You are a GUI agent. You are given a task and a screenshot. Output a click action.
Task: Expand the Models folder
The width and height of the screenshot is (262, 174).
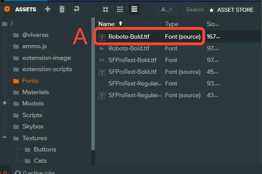click(x=5, y=103)
